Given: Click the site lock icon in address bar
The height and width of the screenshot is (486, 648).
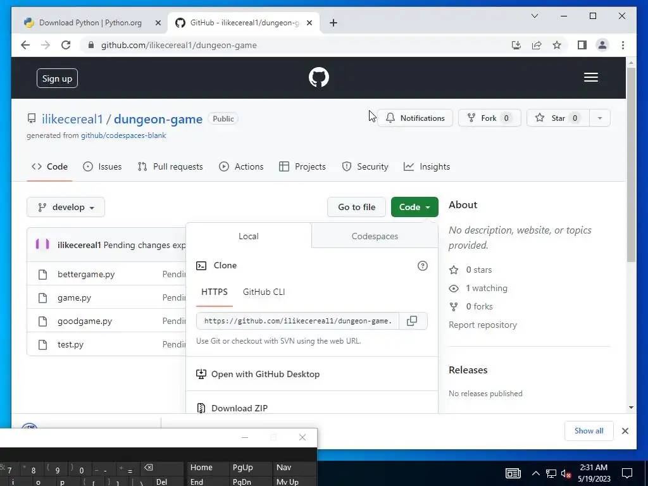Looking at the screenshot, I should tap(91, 45).
